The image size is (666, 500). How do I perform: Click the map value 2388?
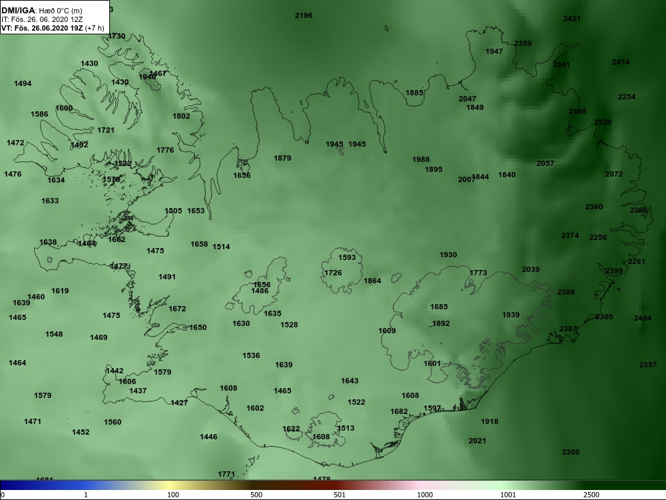[566, 292]
